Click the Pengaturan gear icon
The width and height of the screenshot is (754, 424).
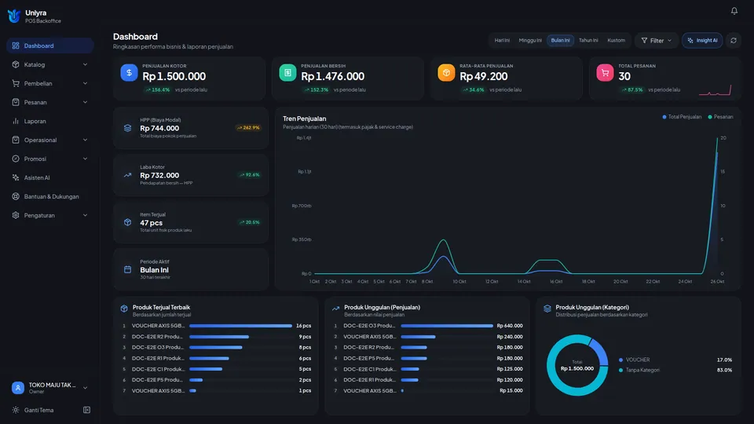[16, 215]
